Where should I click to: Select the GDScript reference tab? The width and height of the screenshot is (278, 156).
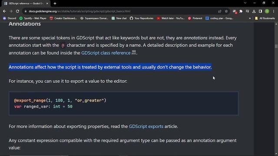(x=26, y=3)
